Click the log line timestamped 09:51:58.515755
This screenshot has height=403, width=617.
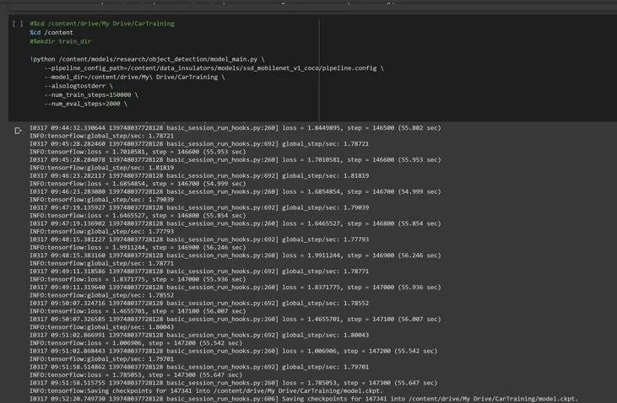point(233,383)
